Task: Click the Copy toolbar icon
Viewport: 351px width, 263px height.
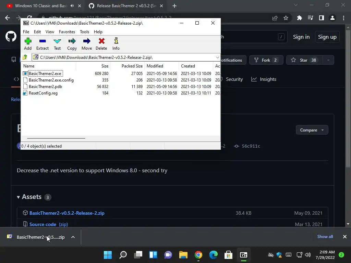Action: tap(72, 44)
